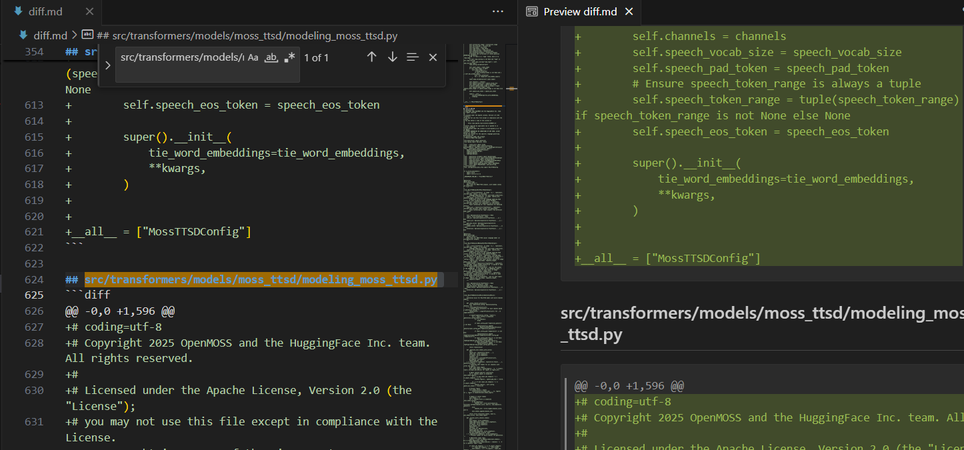
Task: Click diff.md in the breadcrumb bar
Action: click(51, 35)
